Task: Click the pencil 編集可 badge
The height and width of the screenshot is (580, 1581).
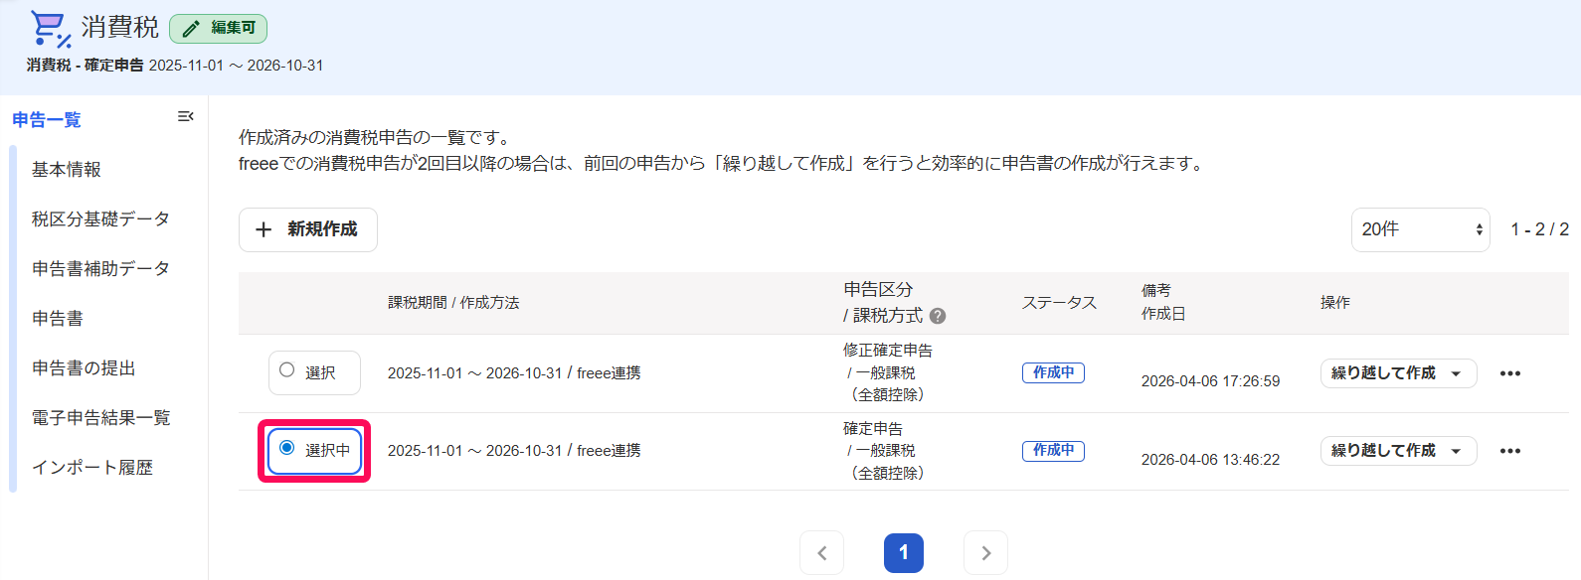Action: (219, 29)
